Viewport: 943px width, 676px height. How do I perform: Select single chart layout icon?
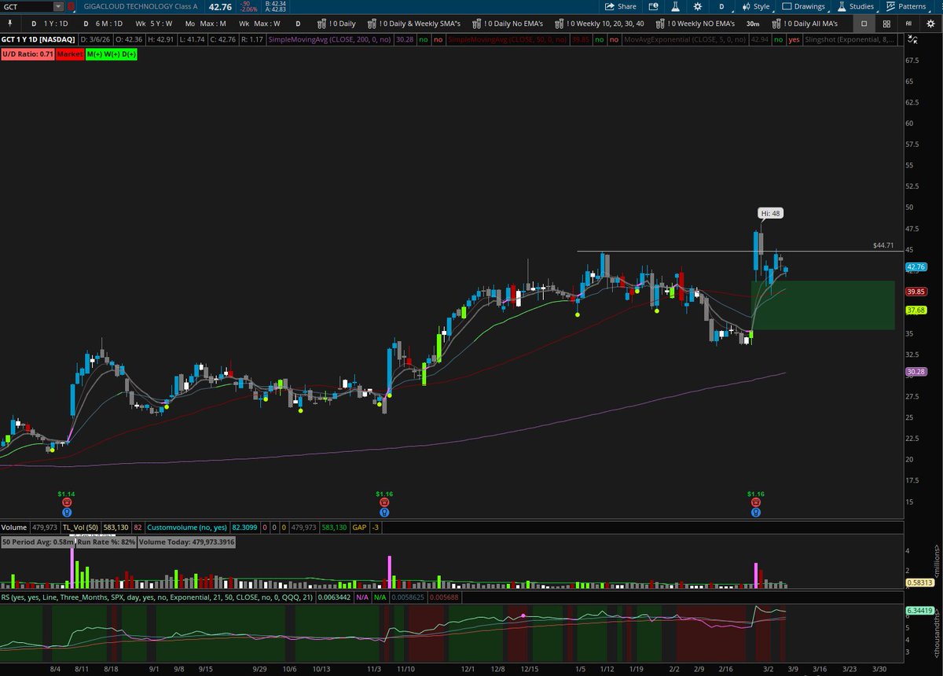864,24
